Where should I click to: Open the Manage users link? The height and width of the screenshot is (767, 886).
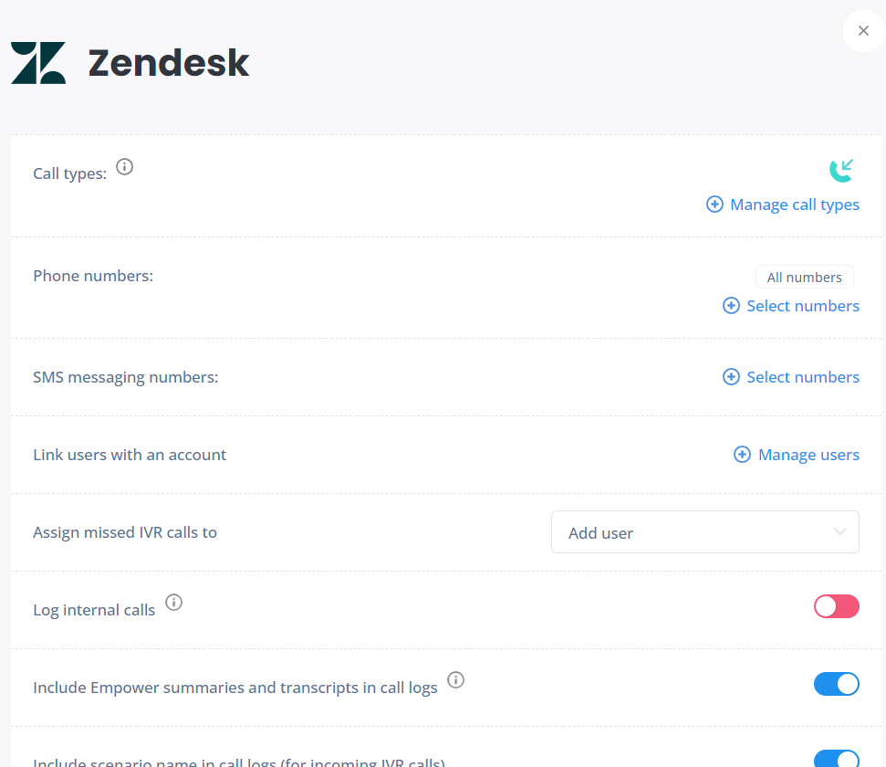pyautogui.click(x=808, y=454)
